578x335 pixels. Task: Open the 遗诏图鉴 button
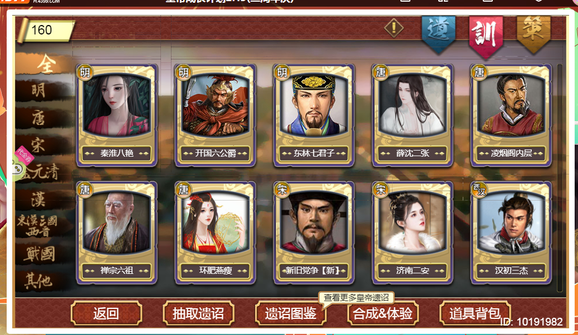coord(291,313)
